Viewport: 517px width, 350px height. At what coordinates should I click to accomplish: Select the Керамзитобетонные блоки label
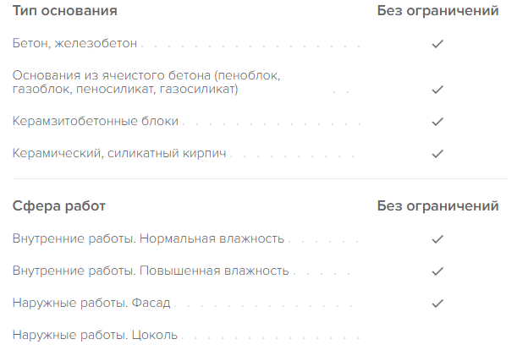95,122
